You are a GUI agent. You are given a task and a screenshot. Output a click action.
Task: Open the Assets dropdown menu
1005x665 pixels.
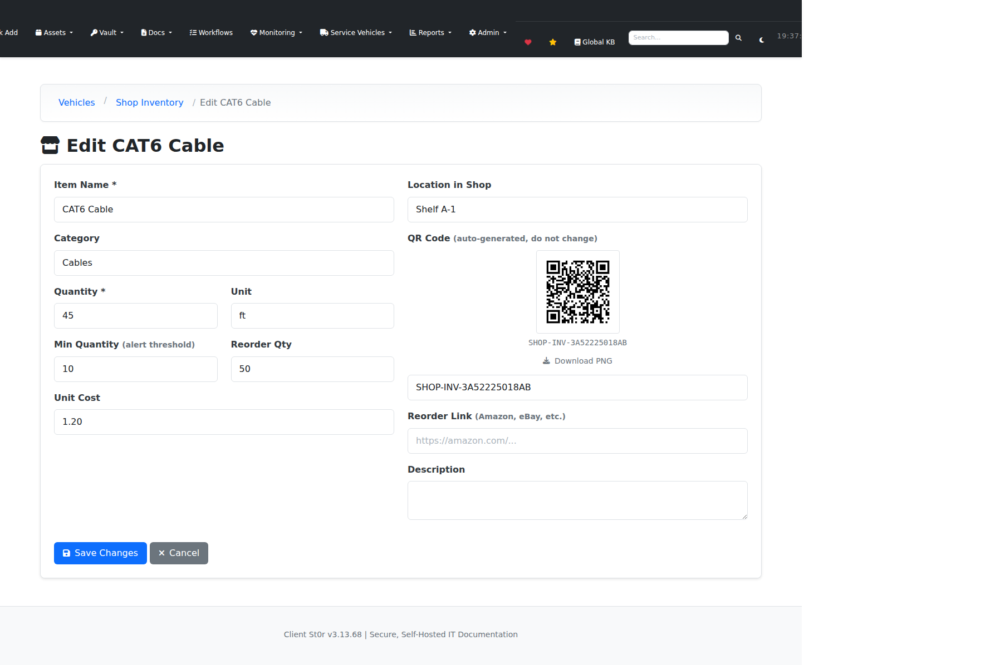click(x=54, y=33)
